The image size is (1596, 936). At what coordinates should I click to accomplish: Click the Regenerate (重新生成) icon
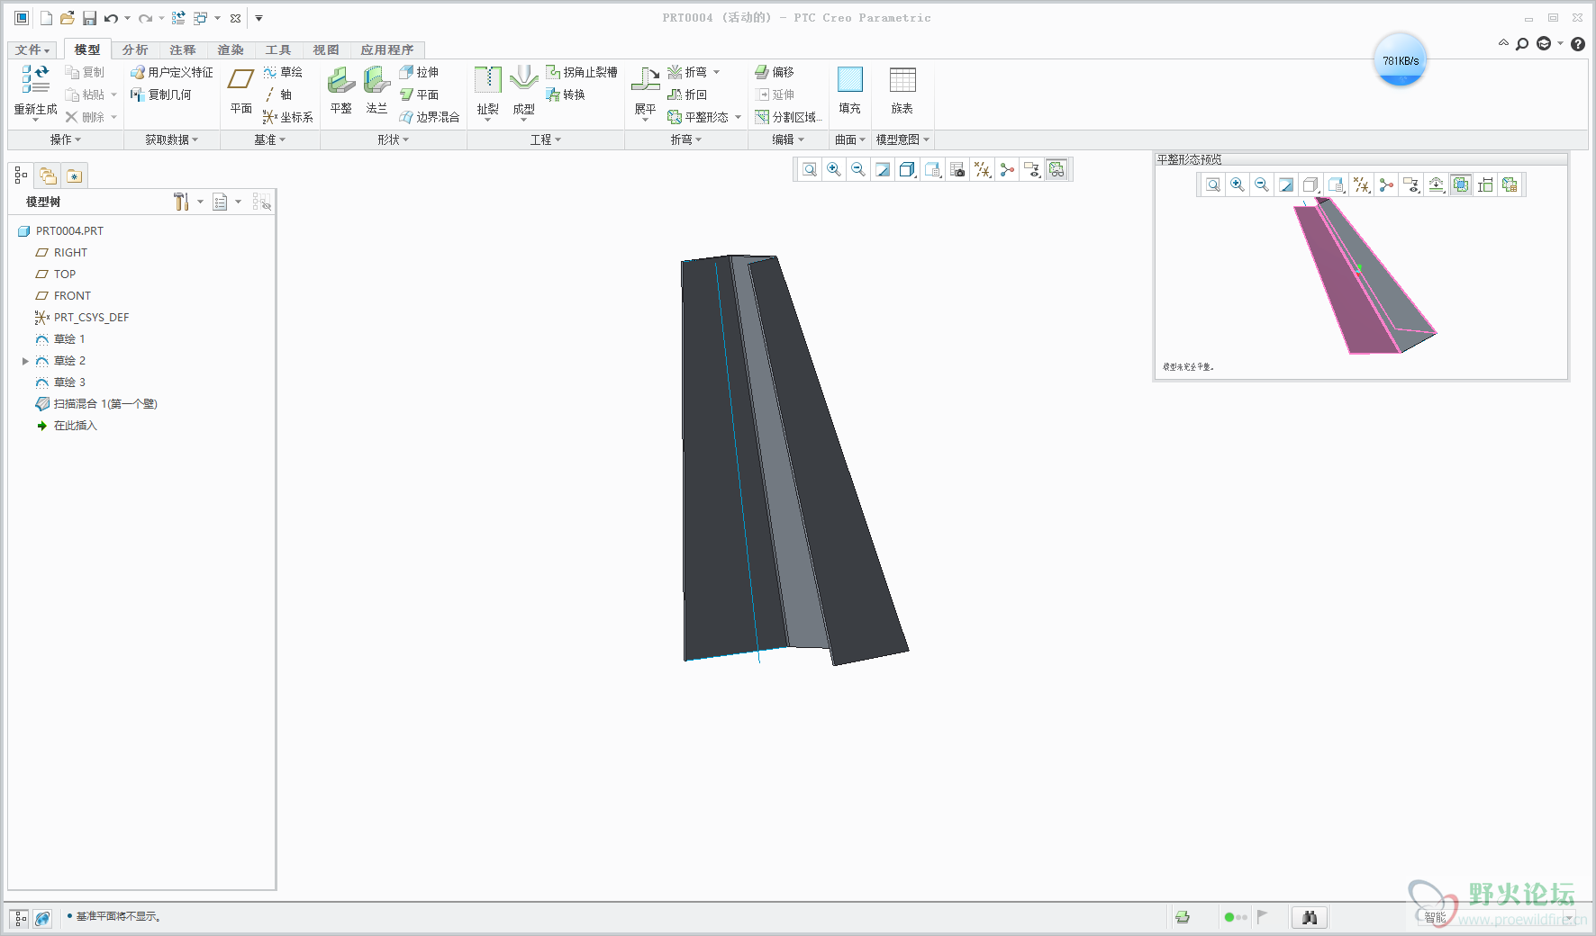(35, 81)
